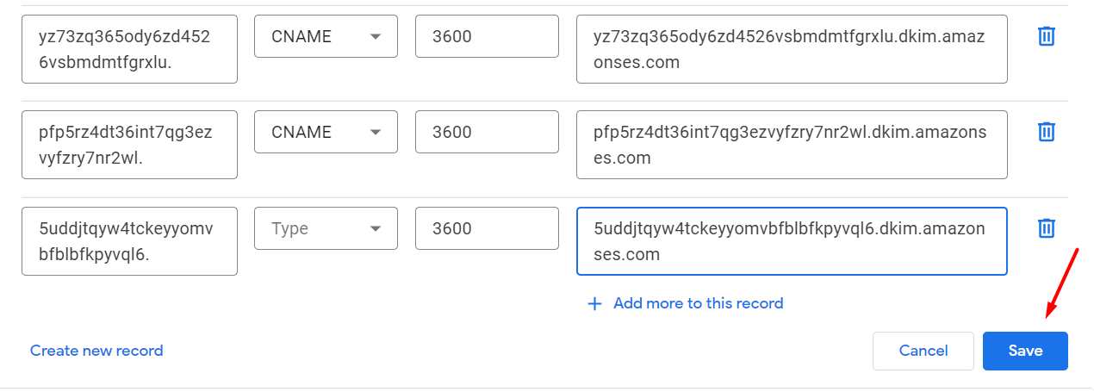Focus host name field starting with yz73zq365ody
Screen dimensions: 1094x392
pyautogui.click(x=129, y=49)
